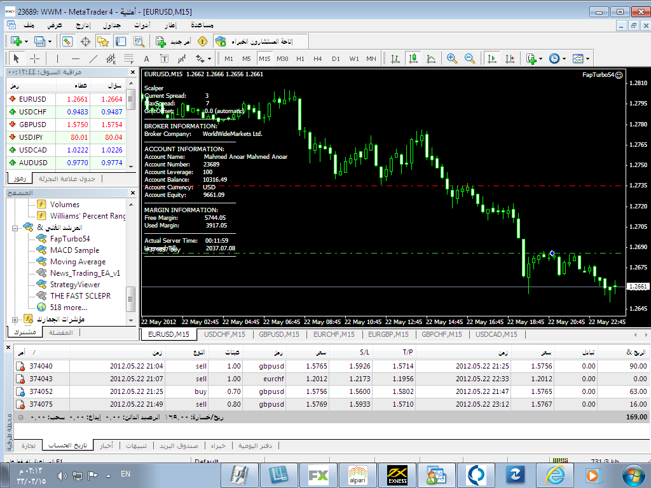
Task: Select the EURUSD row in Market Watch
Action: pyautogui.click(x=66, y=99)
